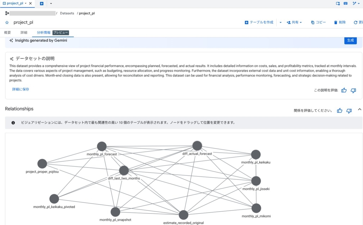Click the コピー copy icon button

pos(319,22)
